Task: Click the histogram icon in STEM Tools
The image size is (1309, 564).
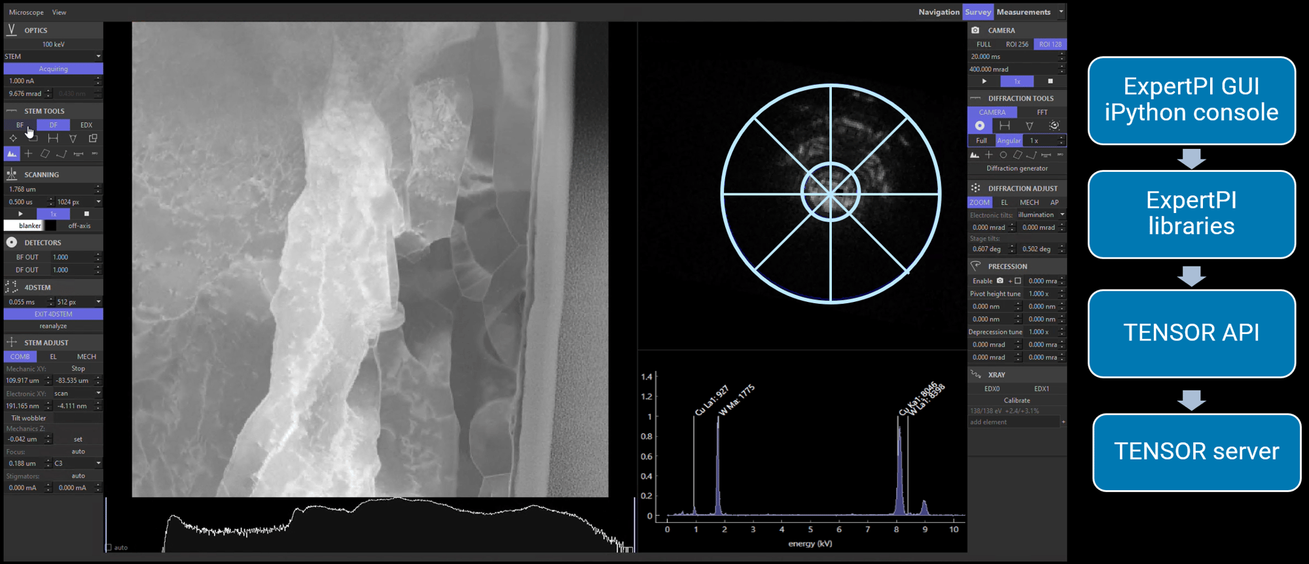Action: (12, 154)
